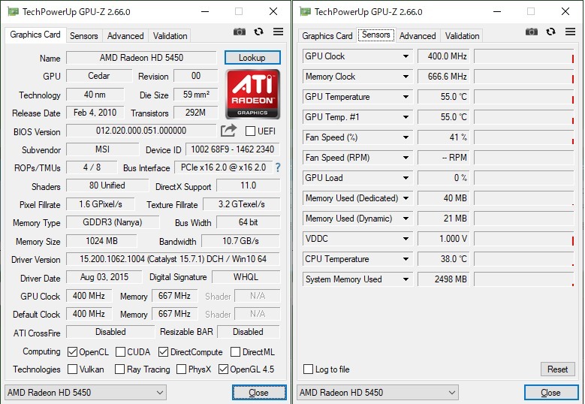Click the BIOS Version value field
Screen dimensions: 585x404
click(x=141, y=131)
